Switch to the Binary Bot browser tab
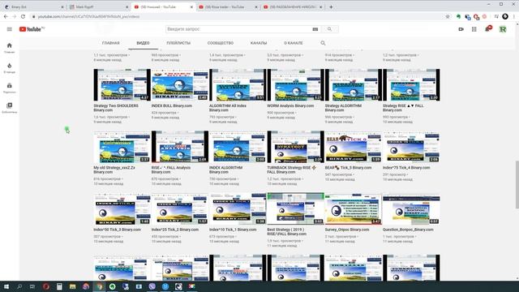 click(33, 7)
